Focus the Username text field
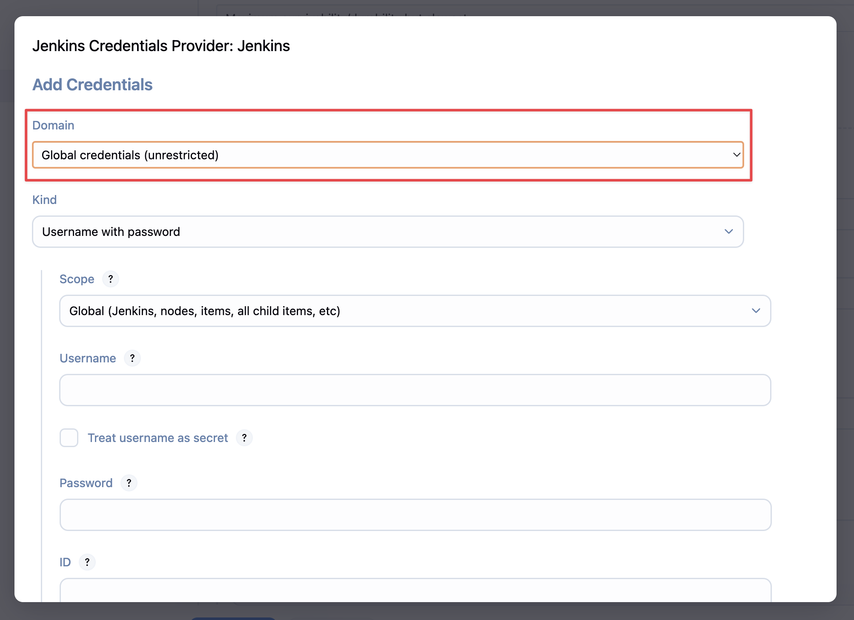The height and width of the screenshot is (620, 854). coord(415,390)
